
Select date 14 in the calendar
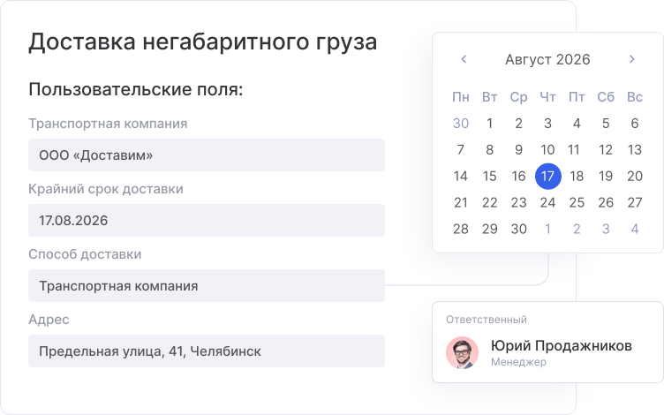pyautogui.click(x=460, y=177)
